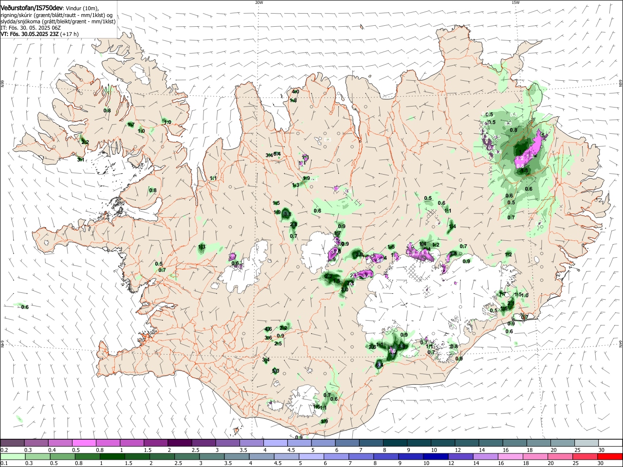The height and width of the screenshot is (467, 623).
Task: Click upper legend swatch between 0.8 and 1
Action: [108, 443]
